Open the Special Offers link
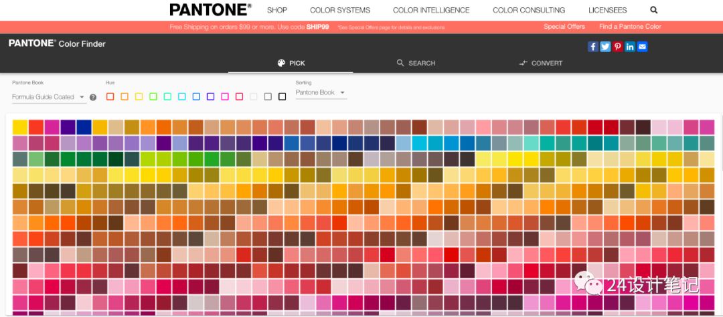 pyautogui.click(x=564, y=27)
